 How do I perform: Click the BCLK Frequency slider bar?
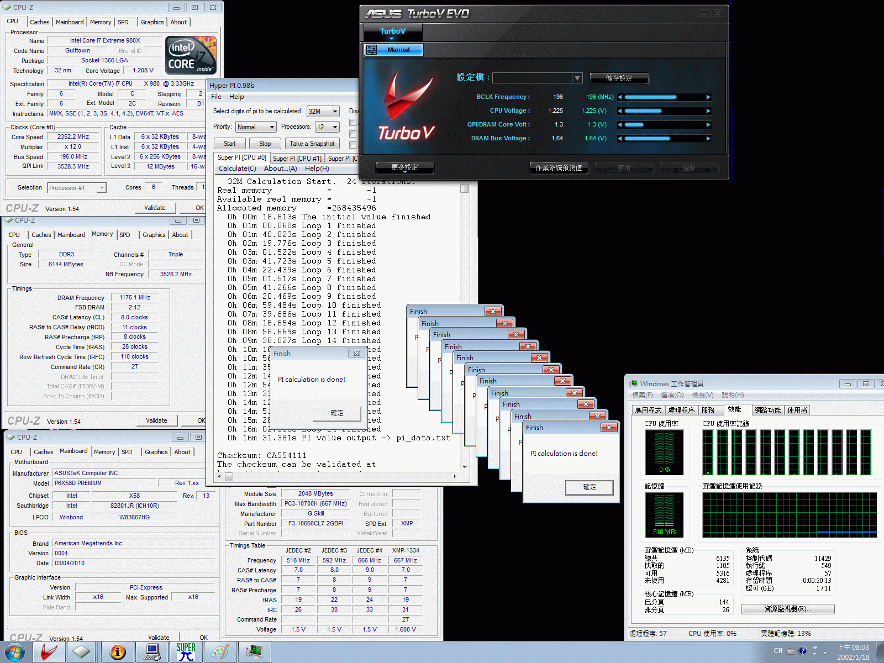664,97
